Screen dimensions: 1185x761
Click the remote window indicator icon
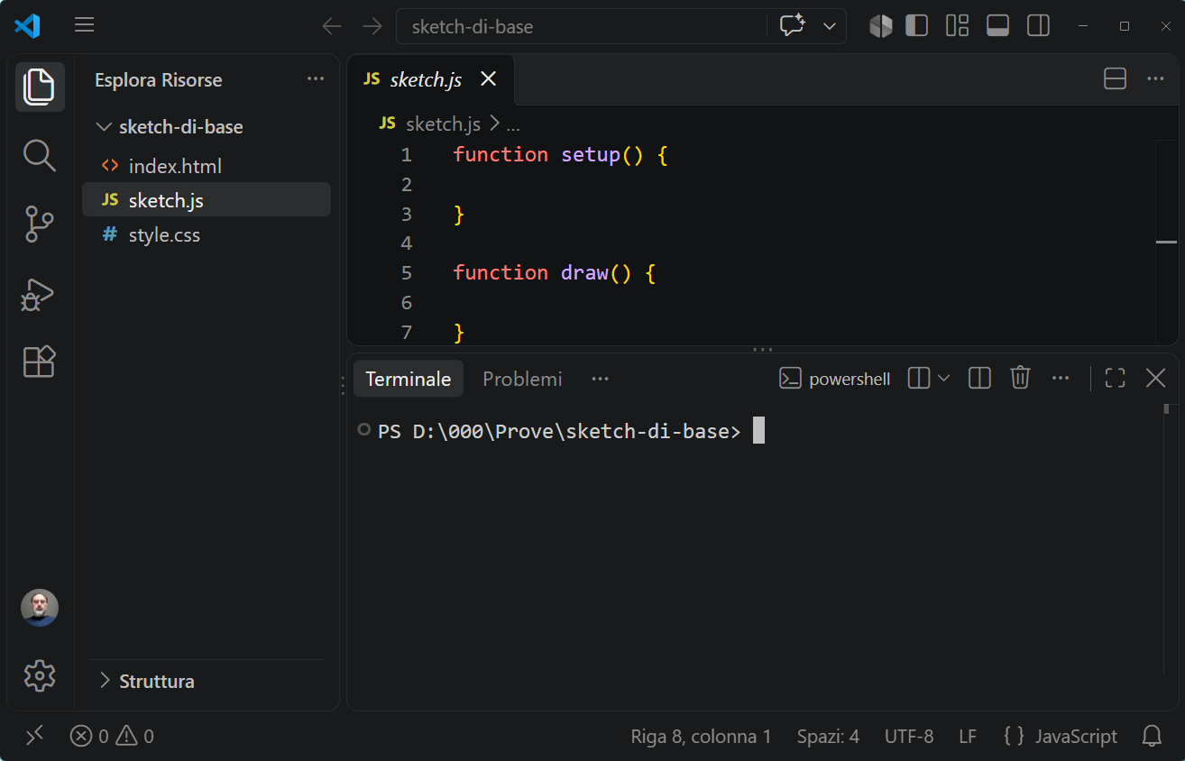click(x=34, y=736)
